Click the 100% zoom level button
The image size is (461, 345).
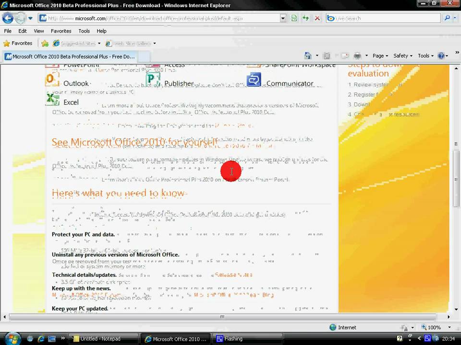click(431, 327)
